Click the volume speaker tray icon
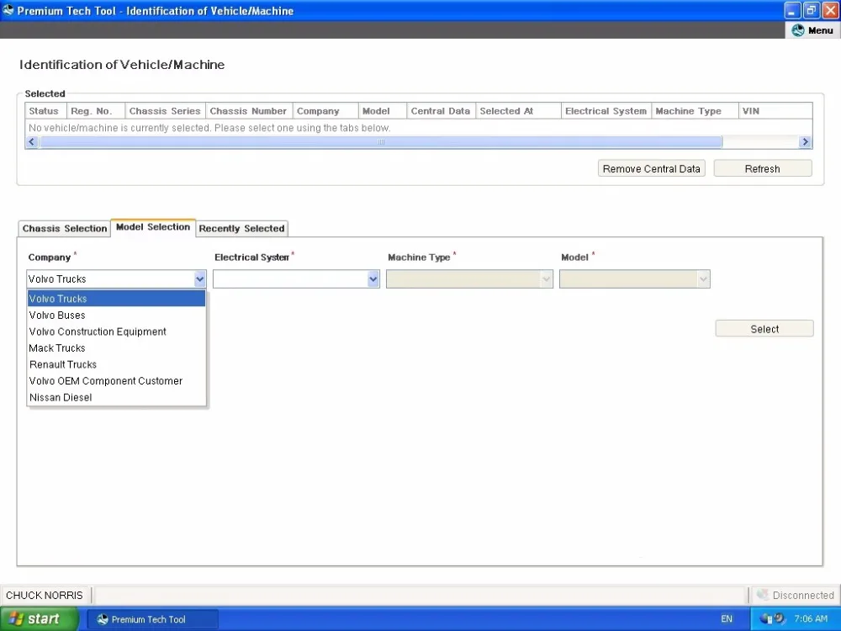 click(x=778, y=618)
